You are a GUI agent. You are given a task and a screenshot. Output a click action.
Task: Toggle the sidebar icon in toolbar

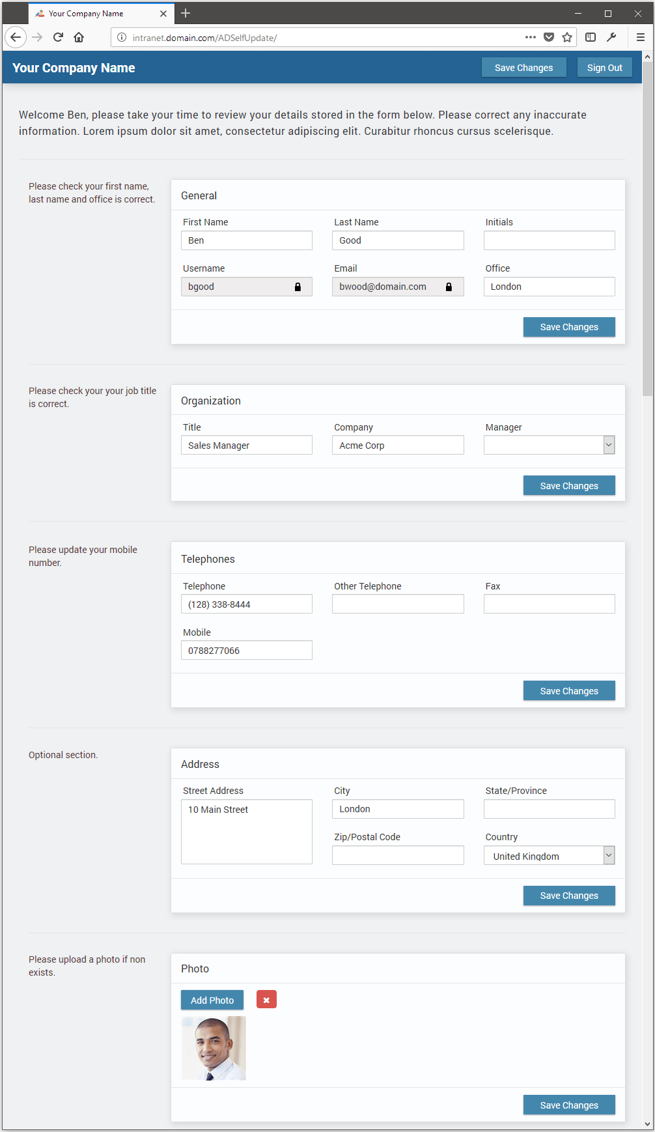pyautogui.click(x=591, y=37)
